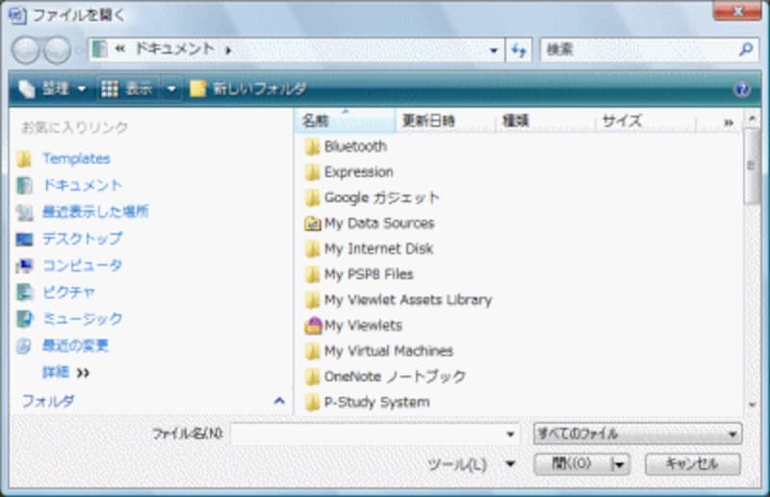
Task: Open the コンピュータ favorite link
Action: [82, 266]
